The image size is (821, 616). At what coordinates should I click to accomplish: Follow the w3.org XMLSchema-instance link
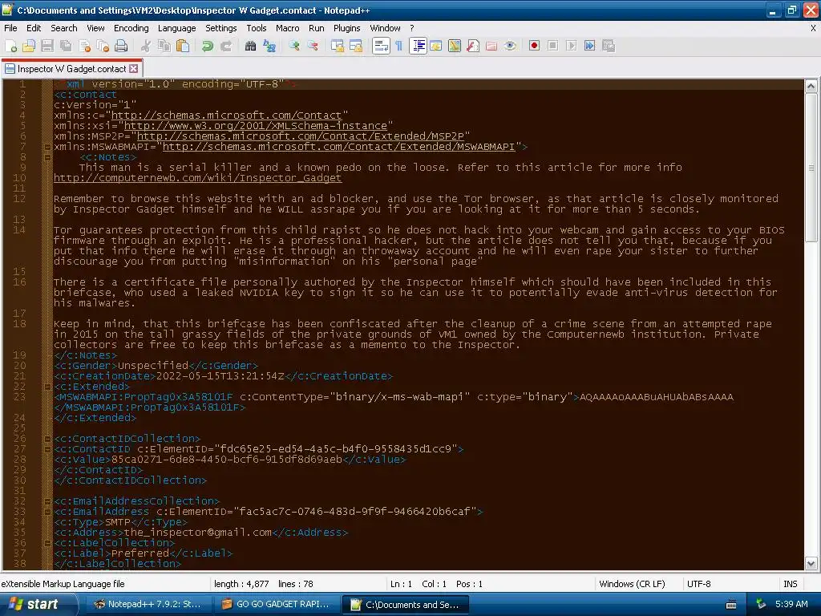coord(256,126)
